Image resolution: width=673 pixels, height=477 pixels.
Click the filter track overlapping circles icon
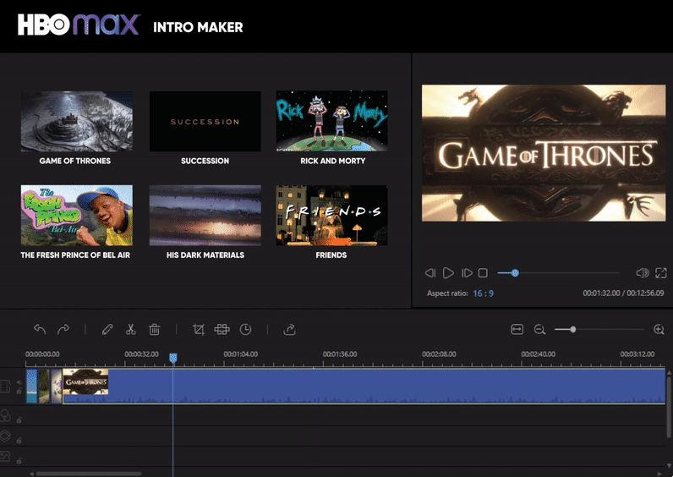[5, 415]
